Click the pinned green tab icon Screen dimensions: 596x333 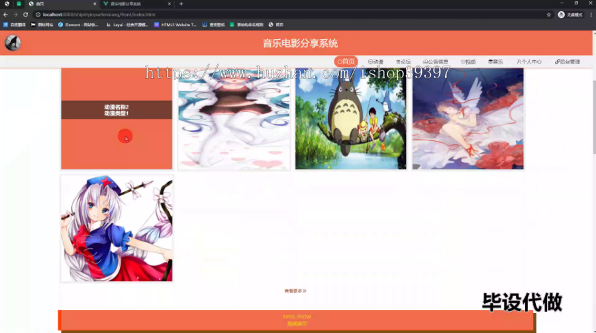[19, 4]
